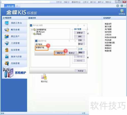Image resolution: width=127 pixels, height=115 pixels.
Task: Click the help question mark in 增加用户组 dialog
Action: click(x=69, y=41)
